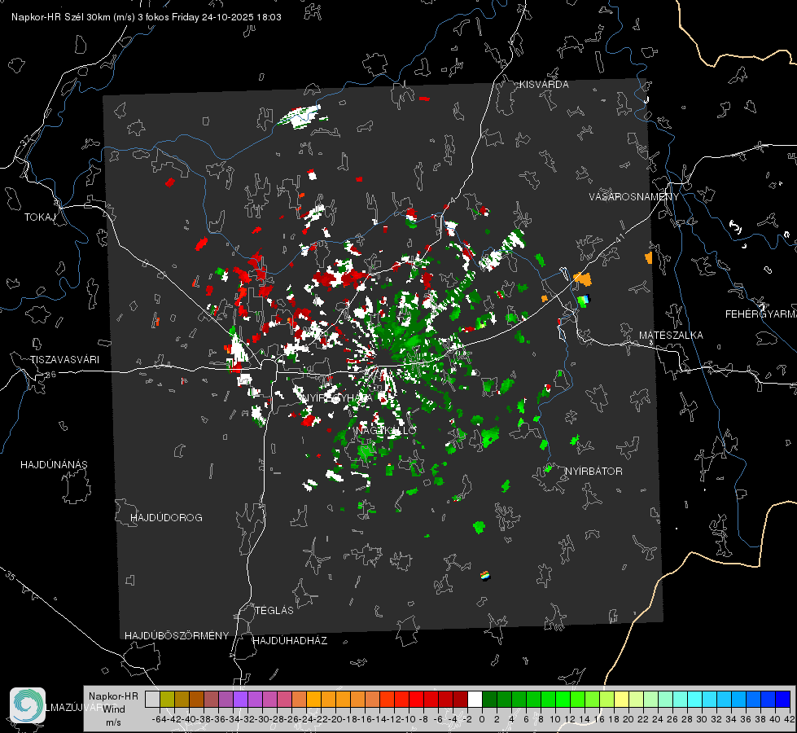This screenshot has width=797, height=733.
Task: Select the HAJDÚDOROG town label
Action: [x=166, y=517]
